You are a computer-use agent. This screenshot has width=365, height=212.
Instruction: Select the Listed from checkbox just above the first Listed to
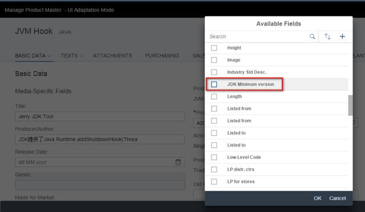(x=214, y=121)
